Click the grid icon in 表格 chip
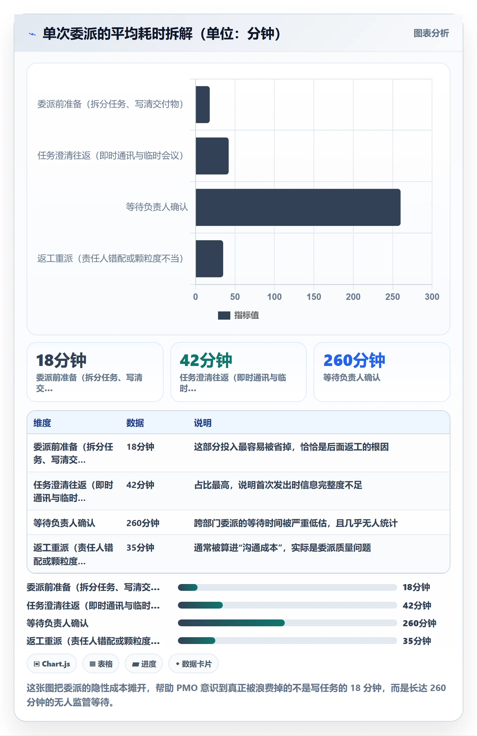477x736 pixels. [x=92, y=664]
